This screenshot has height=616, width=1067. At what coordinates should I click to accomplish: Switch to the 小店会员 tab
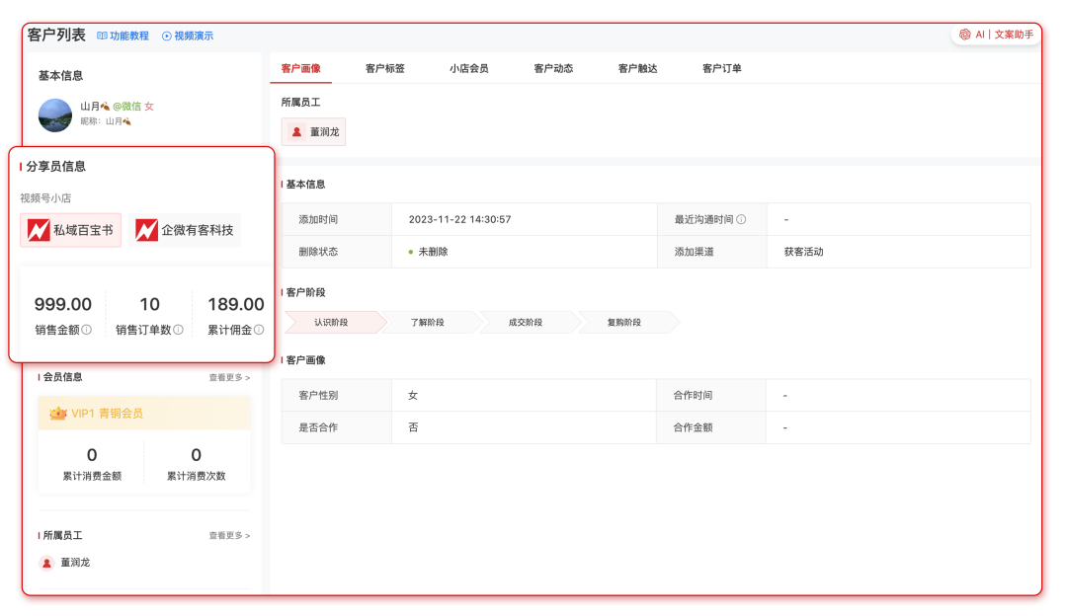[x=468, y=69]
